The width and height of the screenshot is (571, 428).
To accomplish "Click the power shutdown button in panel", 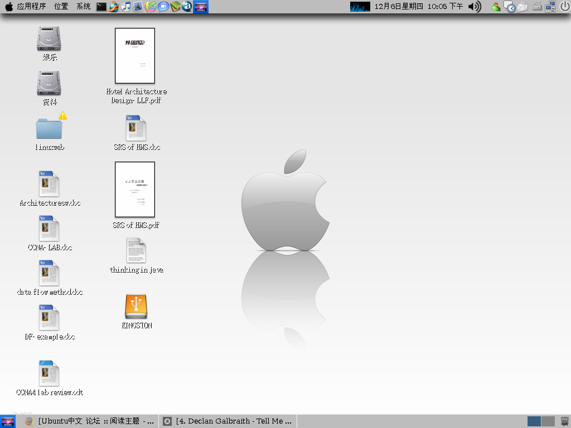I will click(564, 6).
